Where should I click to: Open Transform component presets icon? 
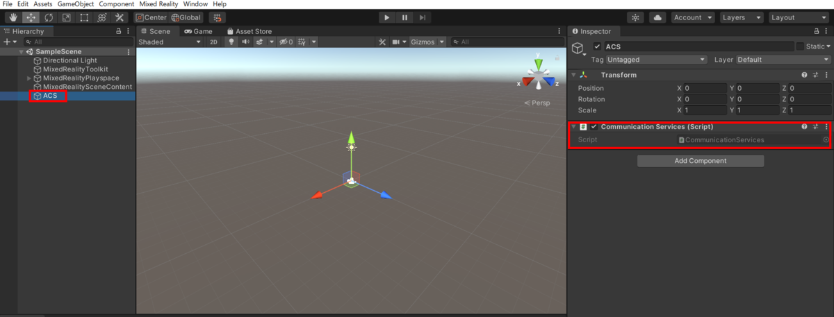(x=816, y=75)
